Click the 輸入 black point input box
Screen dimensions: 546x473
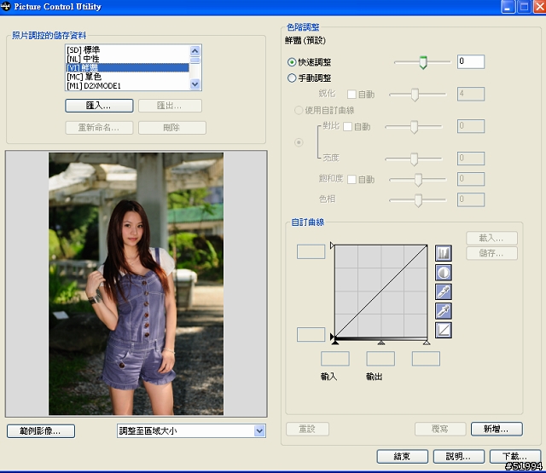[335, 359]
